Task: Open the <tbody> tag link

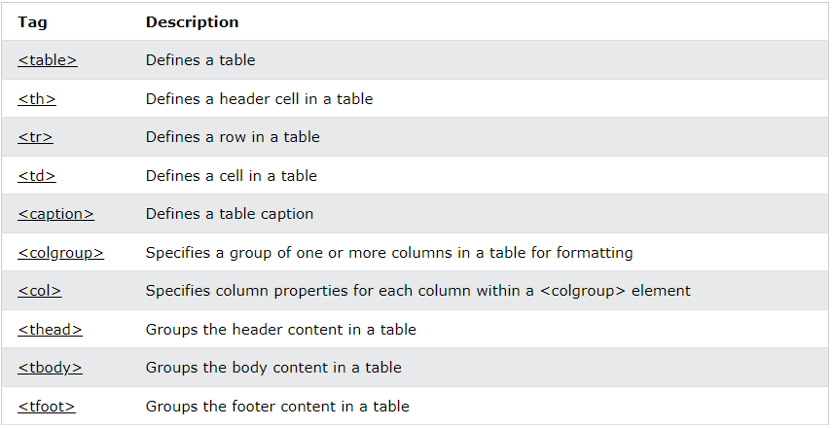Action: 50,368
